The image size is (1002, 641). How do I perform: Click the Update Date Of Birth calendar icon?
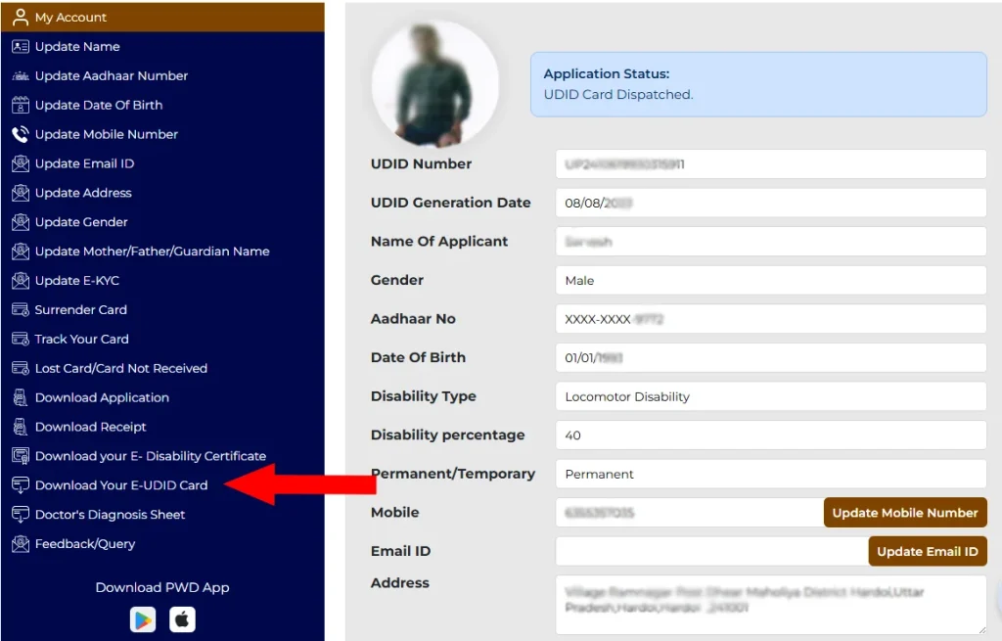click(21, 105)
